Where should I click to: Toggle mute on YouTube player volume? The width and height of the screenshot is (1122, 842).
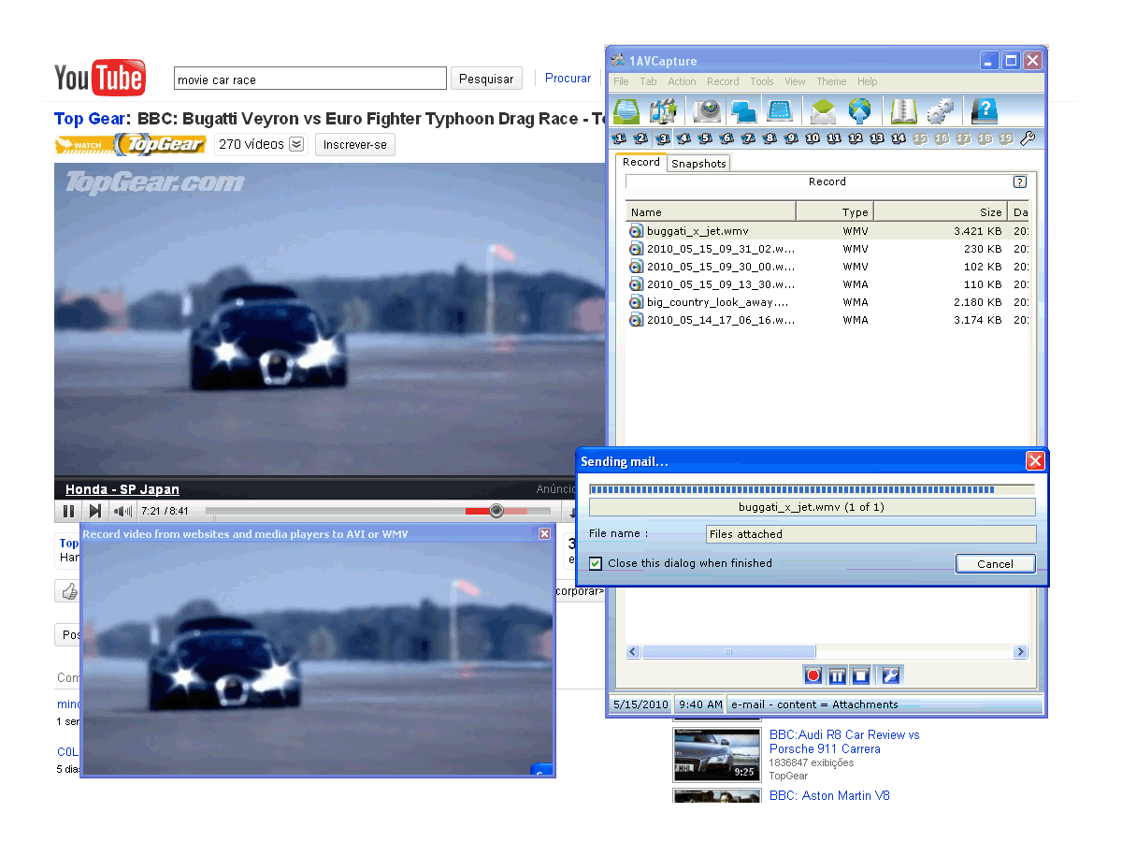coord(122,511)
